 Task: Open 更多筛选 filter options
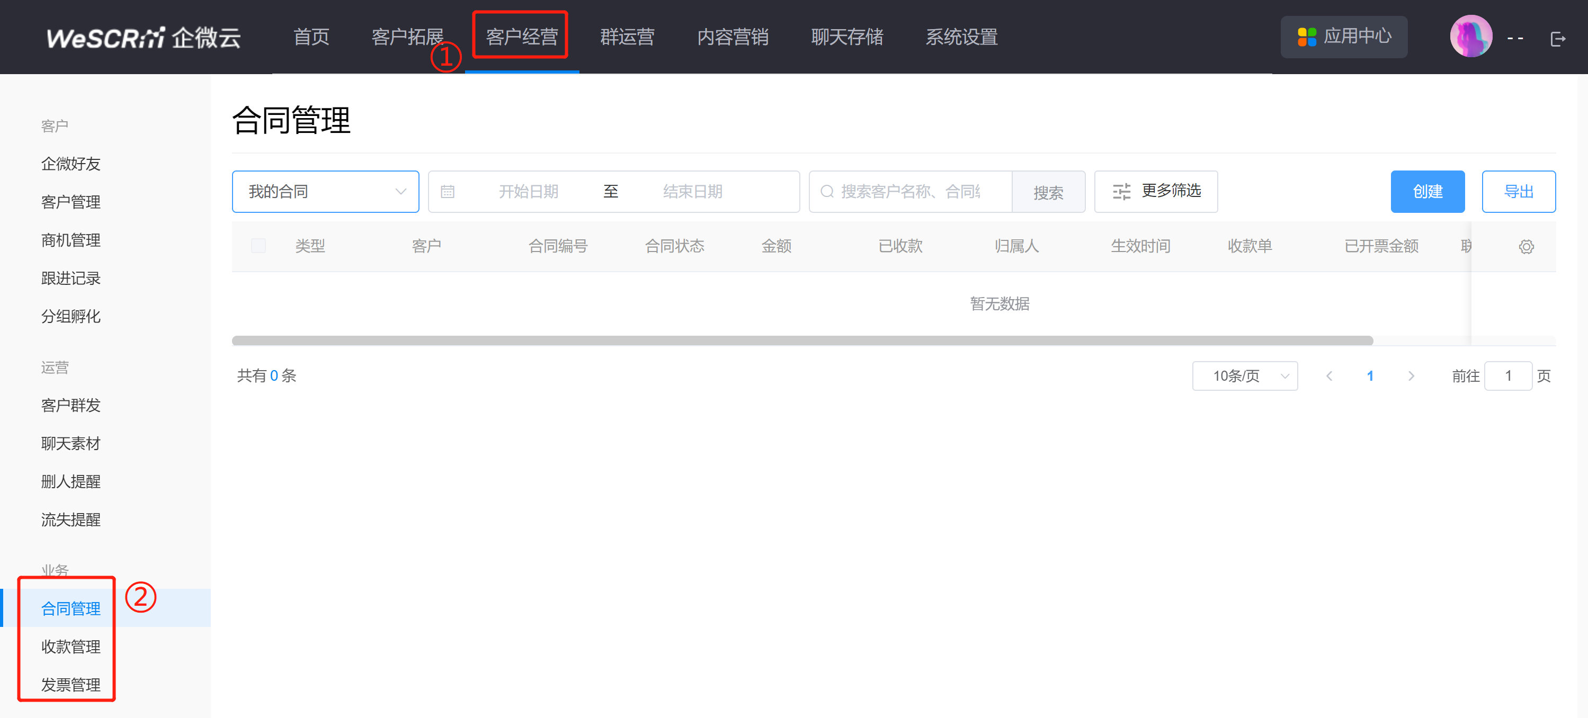pos(1155,191)
